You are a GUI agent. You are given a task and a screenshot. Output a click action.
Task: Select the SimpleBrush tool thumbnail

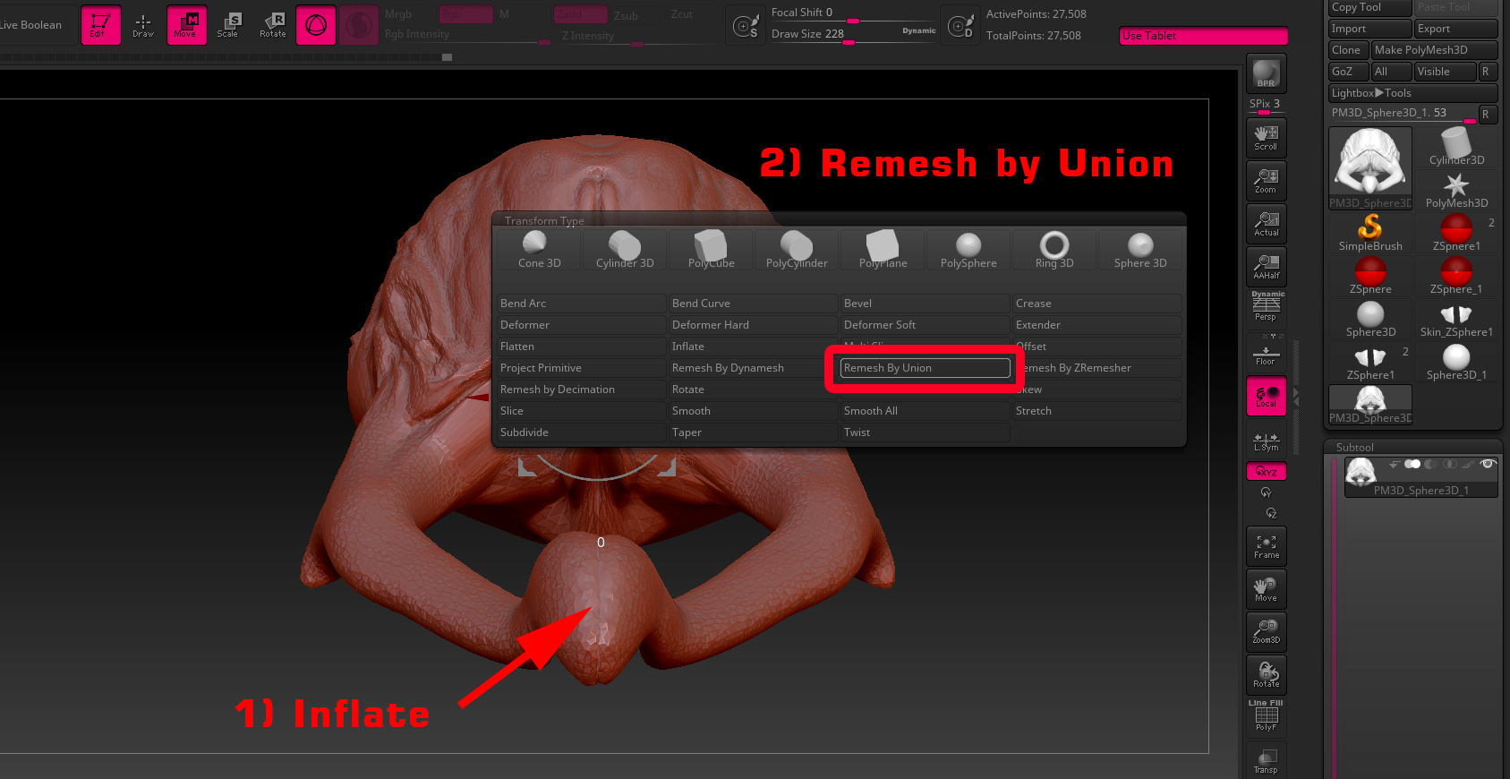1370,232
